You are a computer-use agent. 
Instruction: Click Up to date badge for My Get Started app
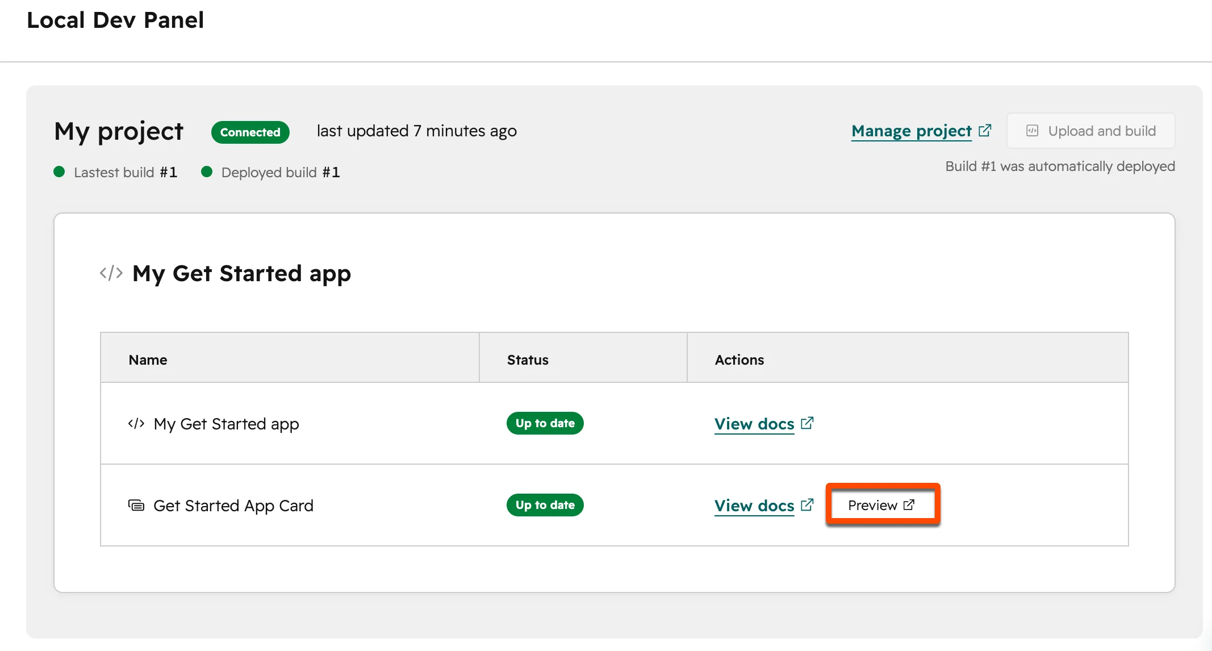pos(545,423)
